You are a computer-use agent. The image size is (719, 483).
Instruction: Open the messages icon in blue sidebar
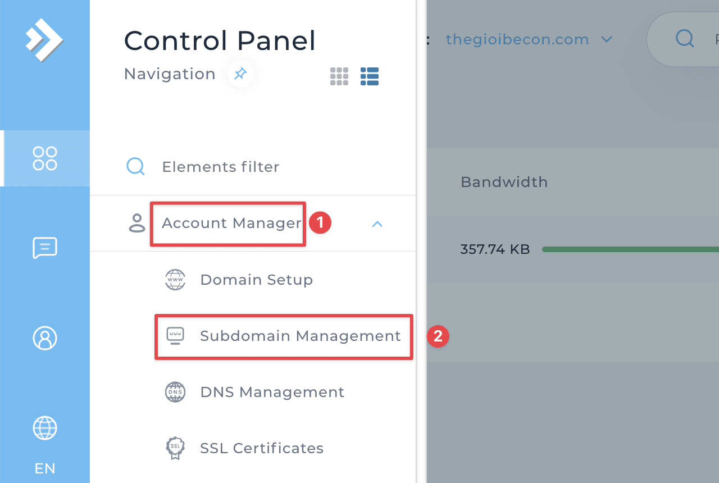tap(45, 248)
